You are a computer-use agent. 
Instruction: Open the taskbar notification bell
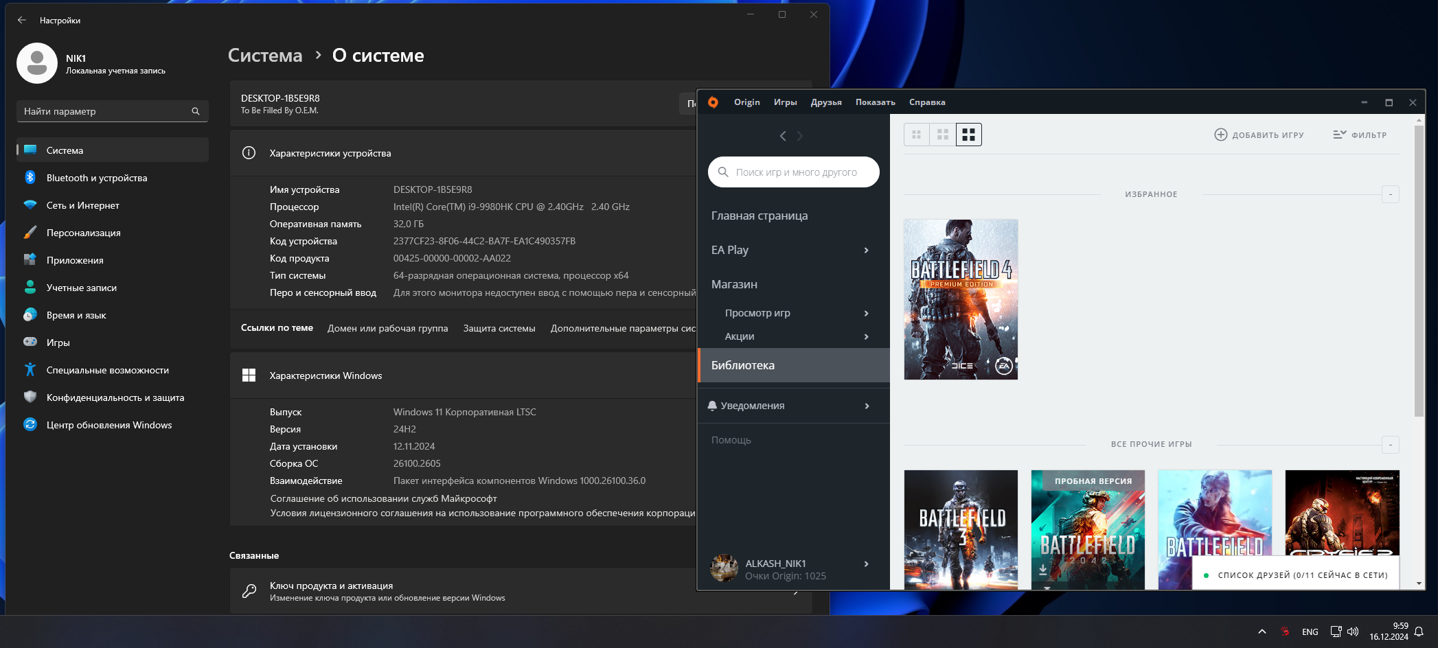tap(1419, 632)
